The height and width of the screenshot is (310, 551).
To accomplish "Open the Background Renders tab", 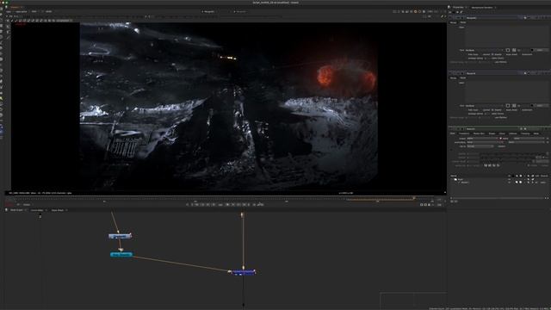I will pyautogui.click(x=482, y=7).
